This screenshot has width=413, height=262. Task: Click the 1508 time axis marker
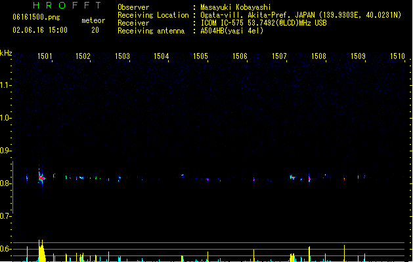(318, 56)
